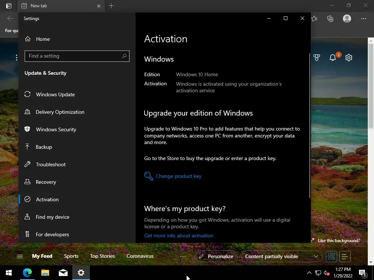Select My Feed tab
This screenshot has width=374, height=280.
[x=42, y=256]
